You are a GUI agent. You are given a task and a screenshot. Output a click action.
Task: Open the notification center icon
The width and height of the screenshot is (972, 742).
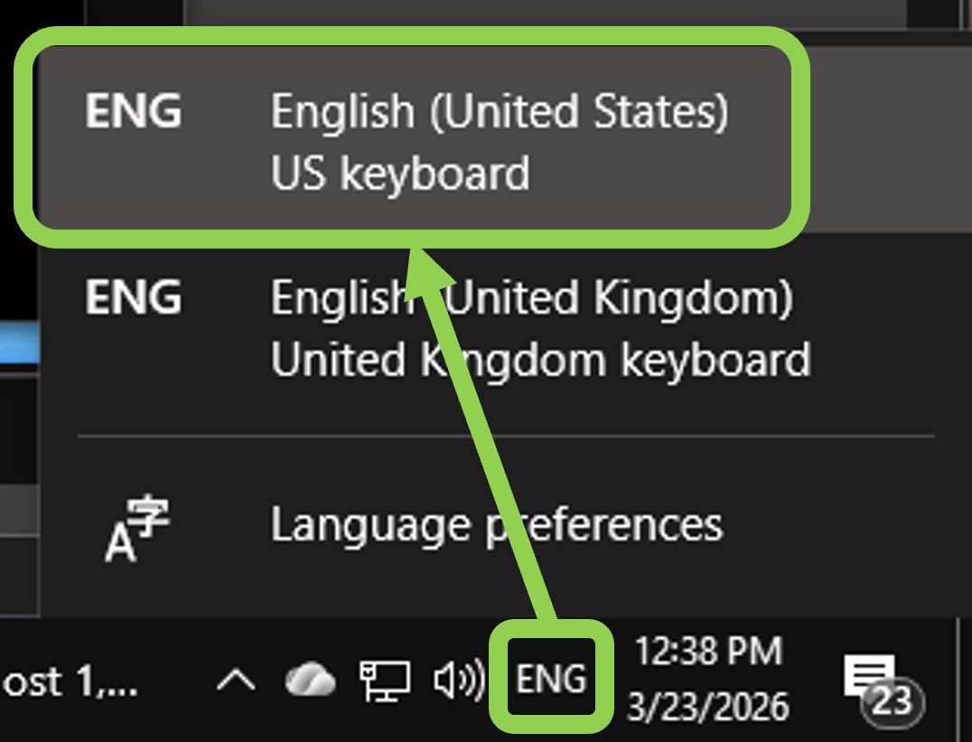click(x=869, y=677)
